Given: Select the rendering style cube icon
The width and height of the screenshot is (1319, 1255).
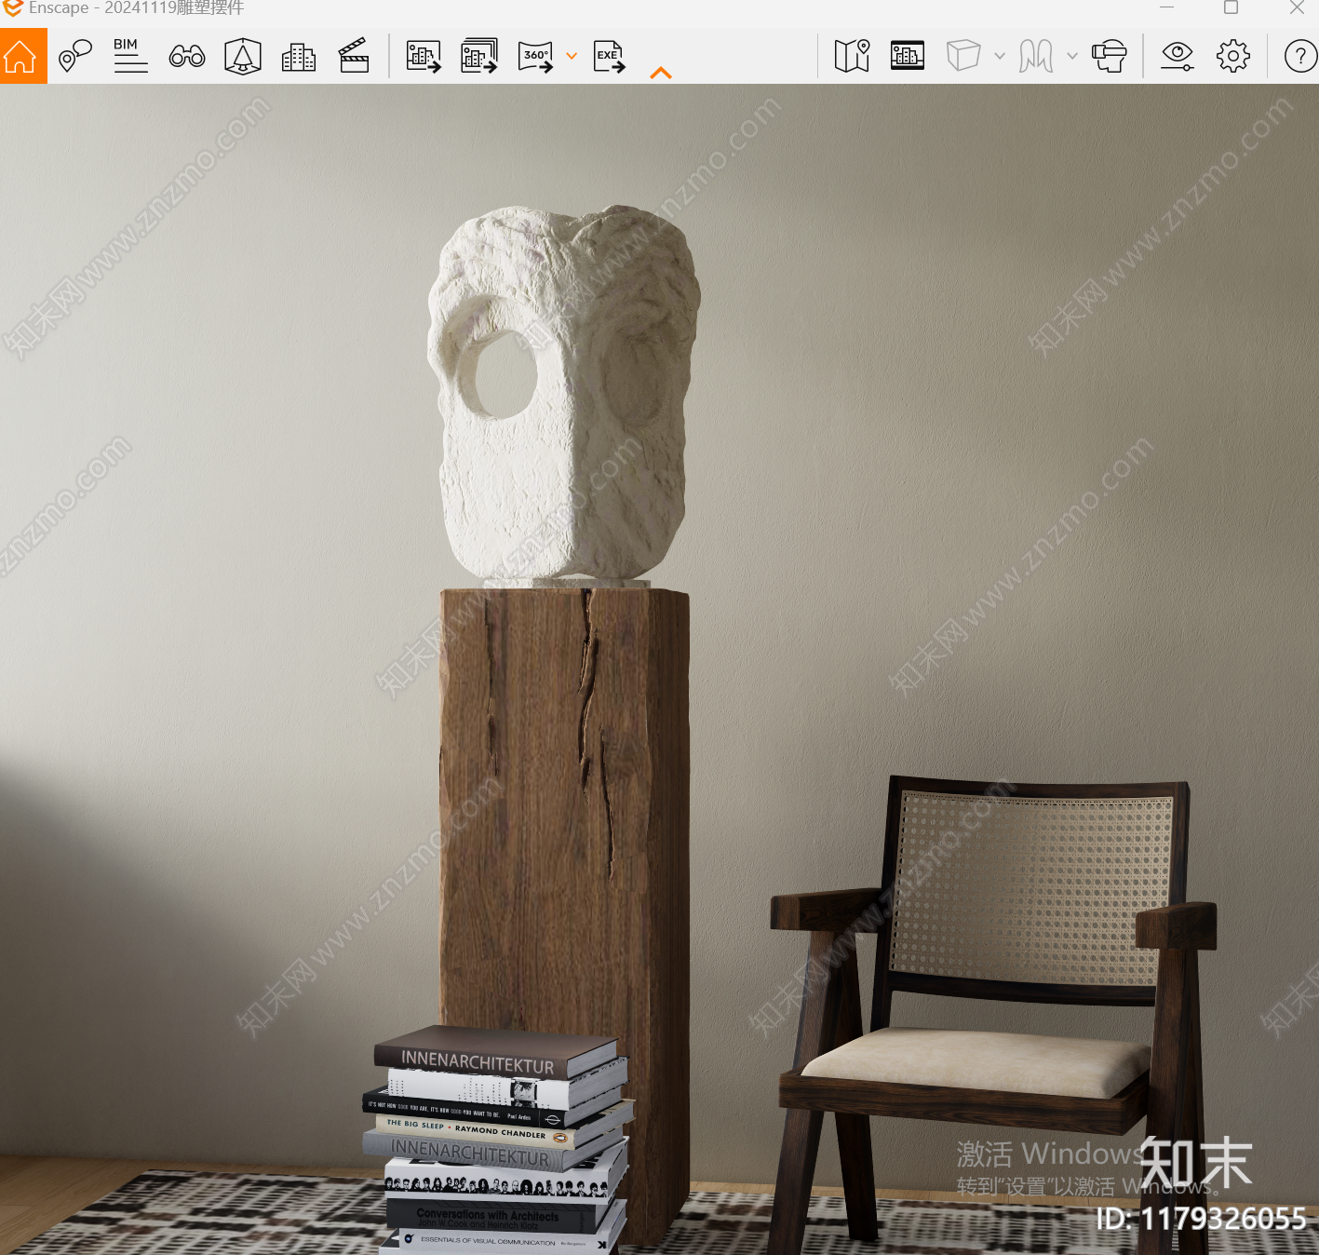Looking at the screenshot, I should [x=963, y=56].
